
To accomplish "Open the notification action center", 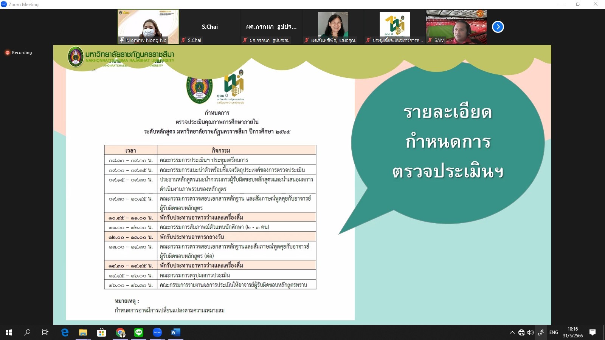I will pos(593,332).
